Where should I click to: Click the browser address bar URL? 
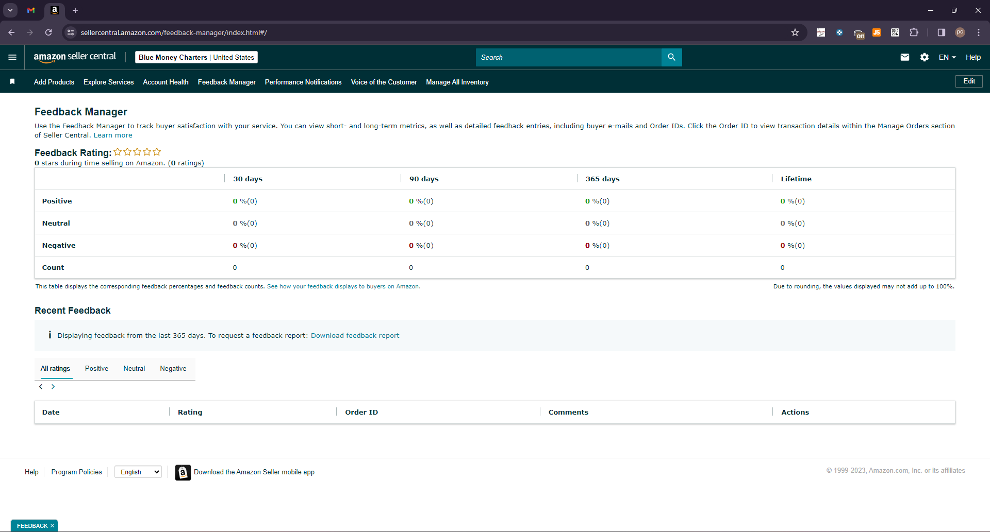tap(174, 32)
